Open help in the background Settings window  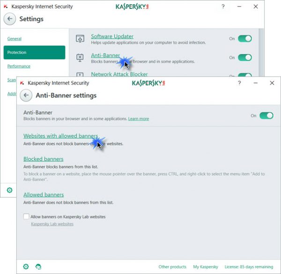point(223,7)
